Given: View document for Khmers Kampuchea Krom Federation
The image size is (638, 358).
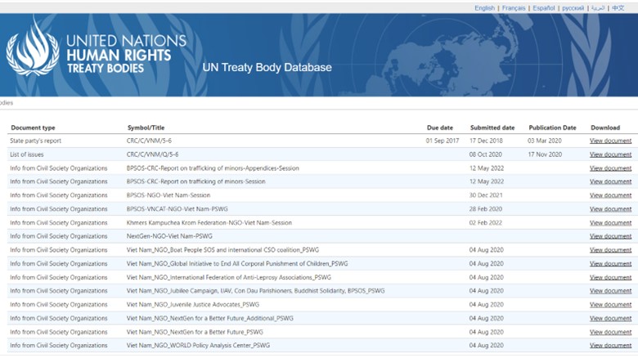Looking at the screenshot, I should click(611, 223).
